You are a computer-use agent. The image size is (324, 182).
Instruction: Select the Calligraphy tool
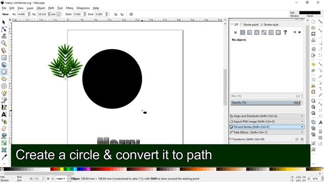point(4,108)
